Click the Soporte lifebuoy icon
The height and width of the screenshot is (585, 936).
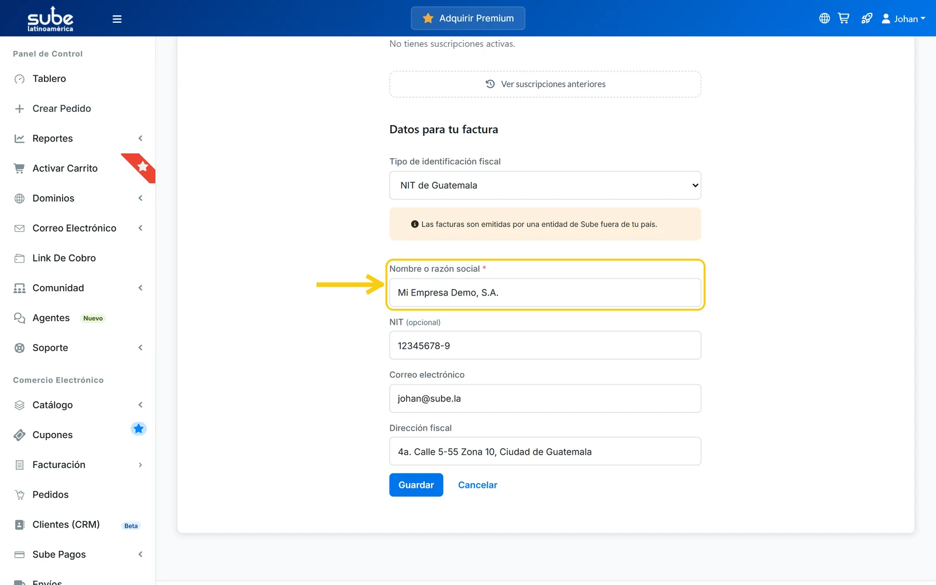pyautogui.click(x=19, y=347)
